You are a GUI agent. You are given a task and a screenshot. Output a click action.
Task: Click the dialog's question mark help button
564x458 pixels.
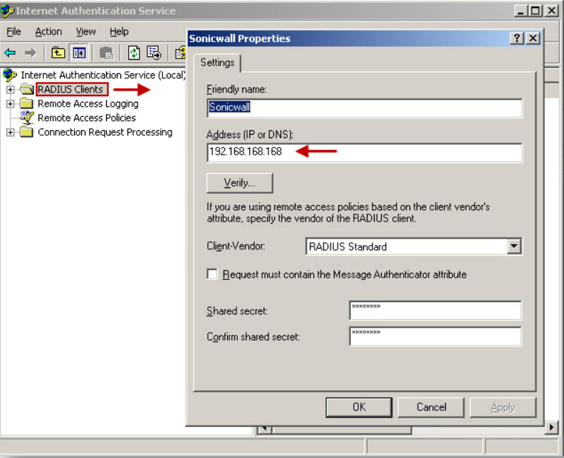click(x=518, y=38)
